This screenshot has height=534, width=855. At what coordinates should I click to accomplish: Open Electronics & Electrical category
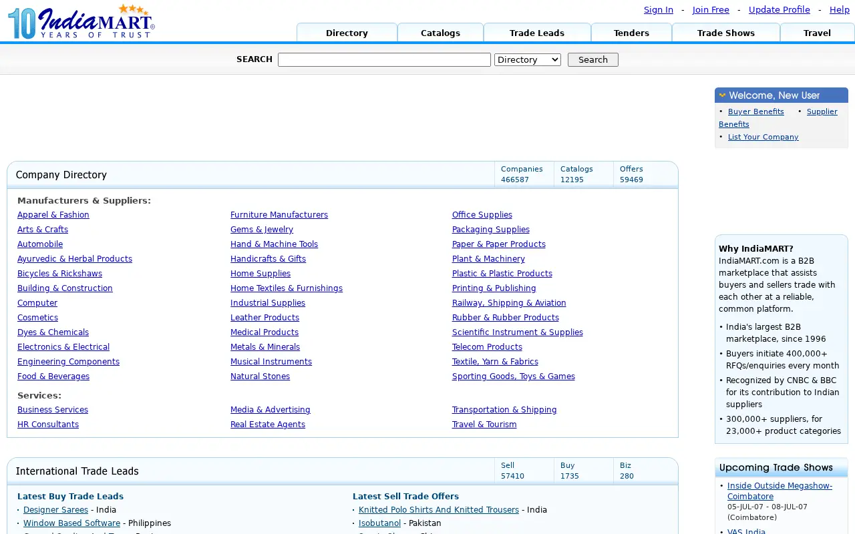point(63,347)
